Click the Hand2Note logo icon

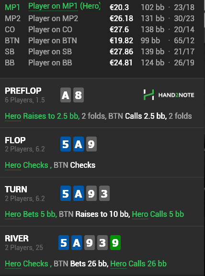click(x=148, y=95)
